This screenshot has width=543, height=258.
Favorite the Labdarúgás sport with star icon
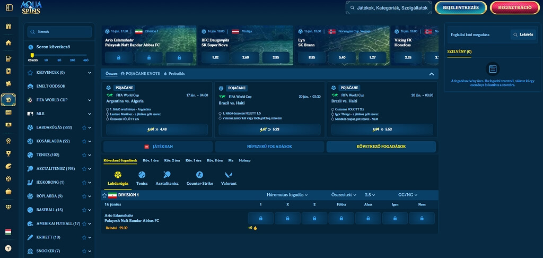[84, 127]
